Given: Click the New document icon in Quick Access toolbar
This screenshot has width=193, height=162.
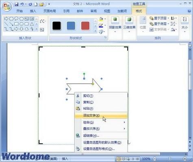Looking at the screenshot, I should point(36,4).
